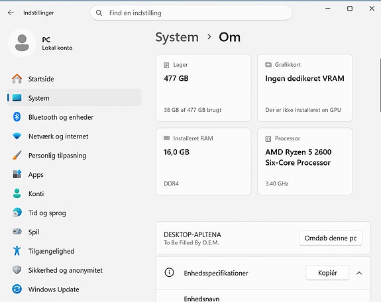Click the info icon beside Enhedsspecifikationer
Image resolution: width=381 pixels, height=302 pixels.
coord(169,273)
